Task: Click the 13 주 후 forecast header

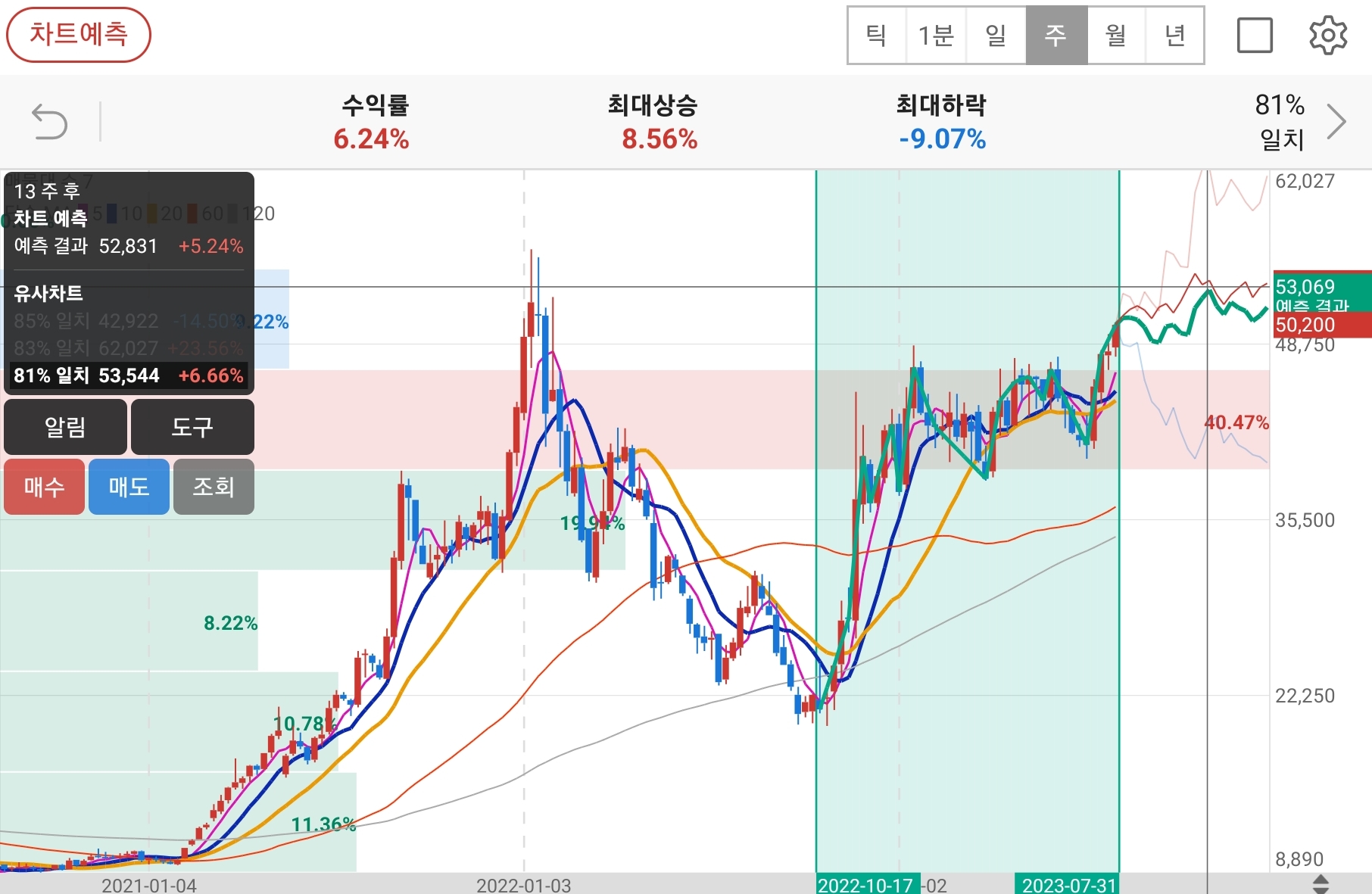Action: 47,191
